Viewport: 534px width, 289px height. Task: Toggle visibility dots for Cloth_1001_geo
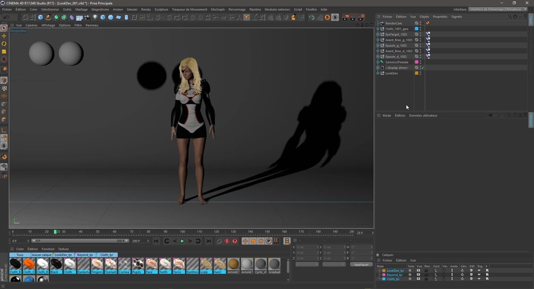tap(420, 29)
